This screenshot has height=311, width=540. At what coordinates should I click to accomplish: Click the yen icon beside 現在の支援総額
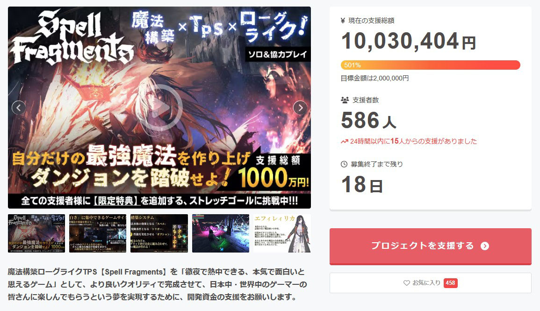click(x=343, y=21)
